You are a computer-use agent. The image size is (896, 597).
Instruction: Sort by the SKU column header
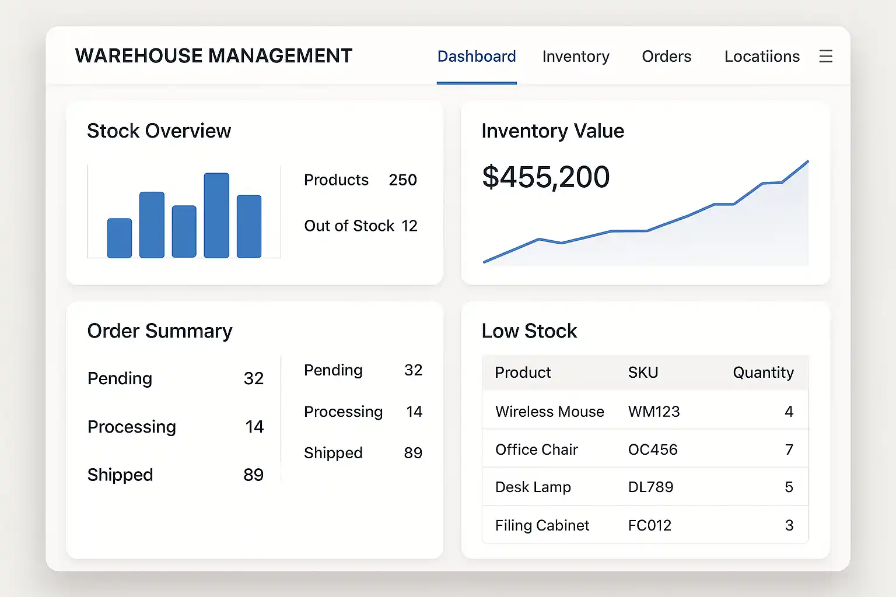643,373
